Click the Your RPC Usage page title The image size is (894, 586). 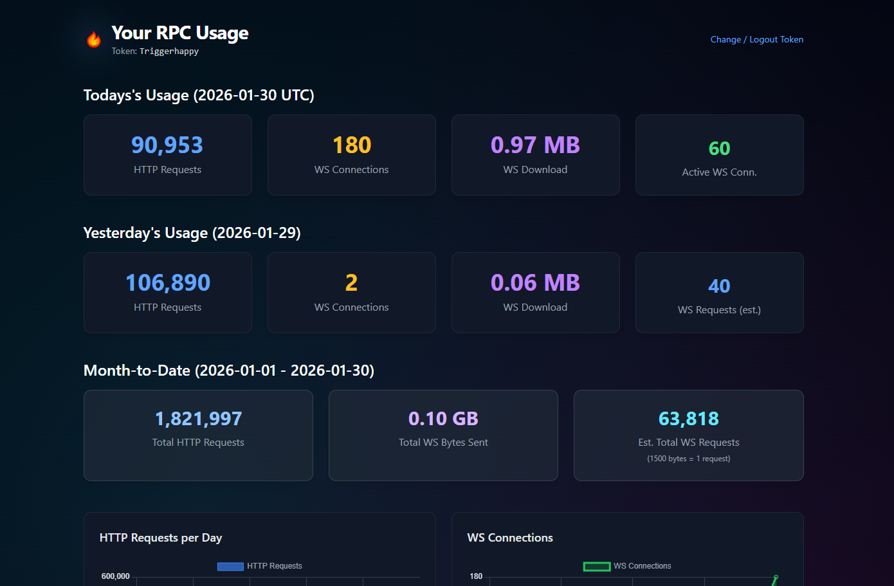[x=180, y=33]
